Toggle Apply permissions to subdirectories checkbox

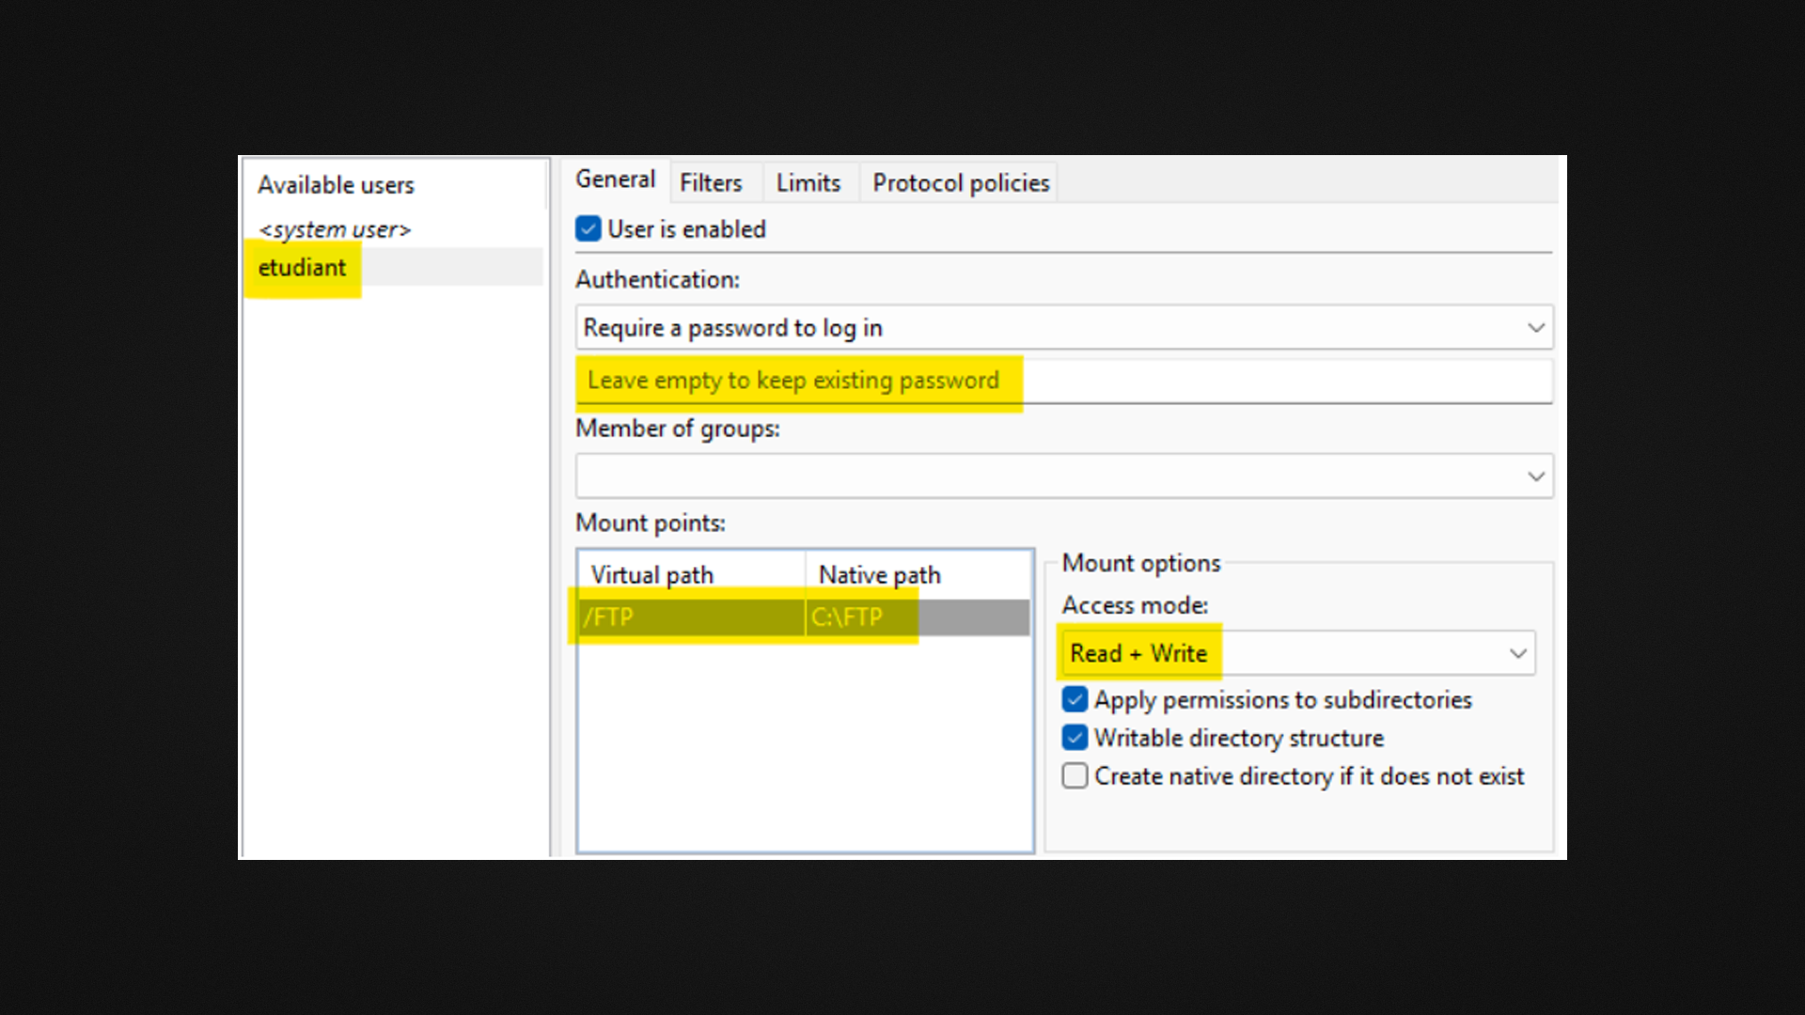(1075, 700)
